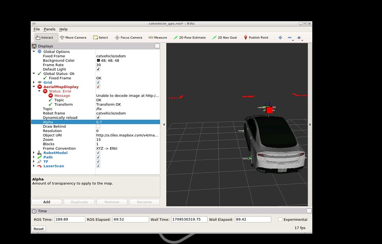Click the Add display button
This screenshot has width=382, height=244.
tap(47, 202)
